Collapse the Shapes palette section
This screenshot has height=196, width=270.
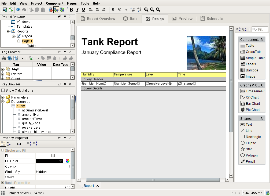click(261, 118)
